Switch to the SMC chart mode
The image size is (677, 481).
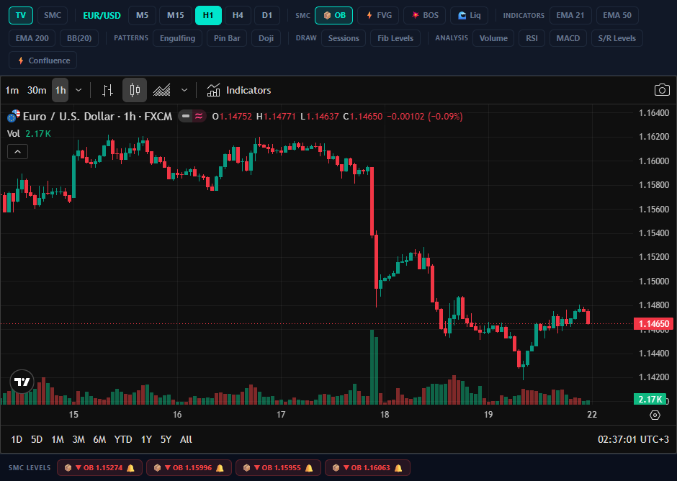pyautogui.click(x=53, y=16)
